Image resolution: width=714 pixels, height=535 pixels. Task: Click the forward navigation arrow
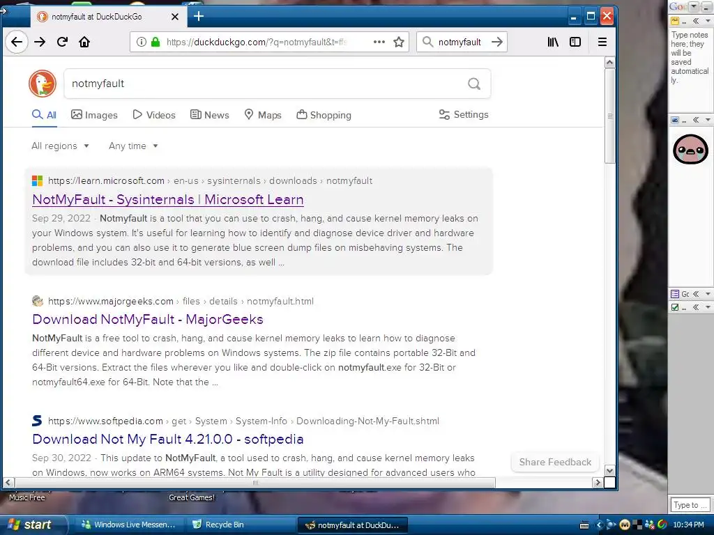pyautogui.click(x=40, y=42)
